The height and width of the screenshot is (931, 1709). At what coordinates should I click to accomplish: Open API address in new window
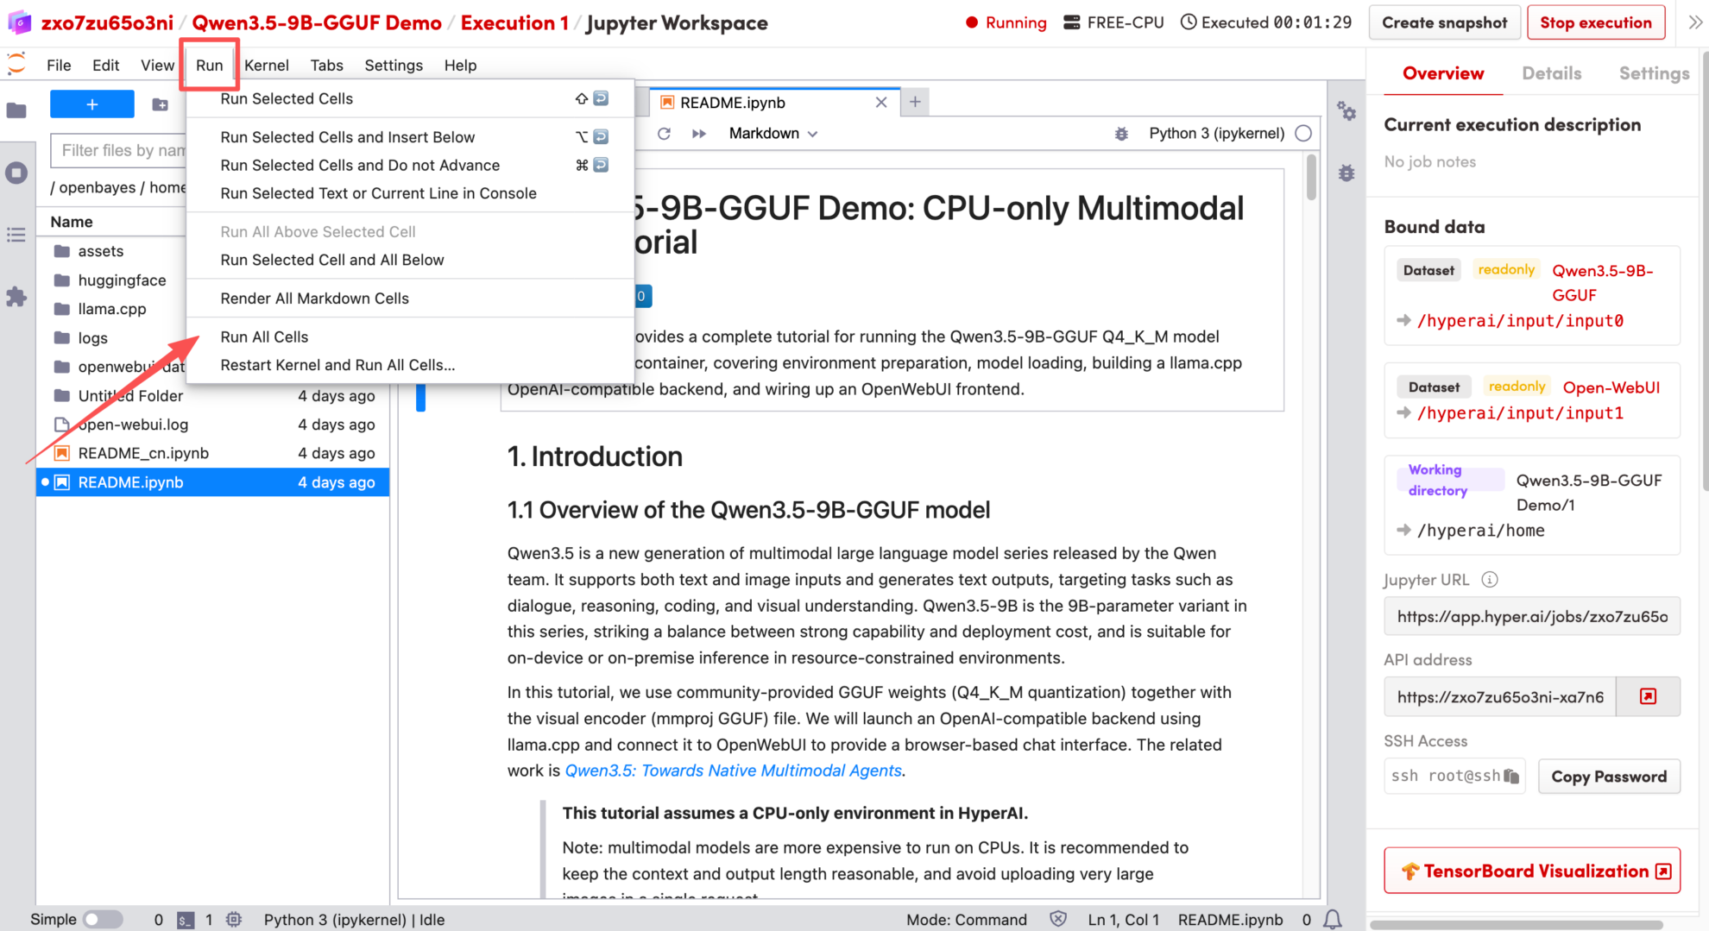[1648, 696]
